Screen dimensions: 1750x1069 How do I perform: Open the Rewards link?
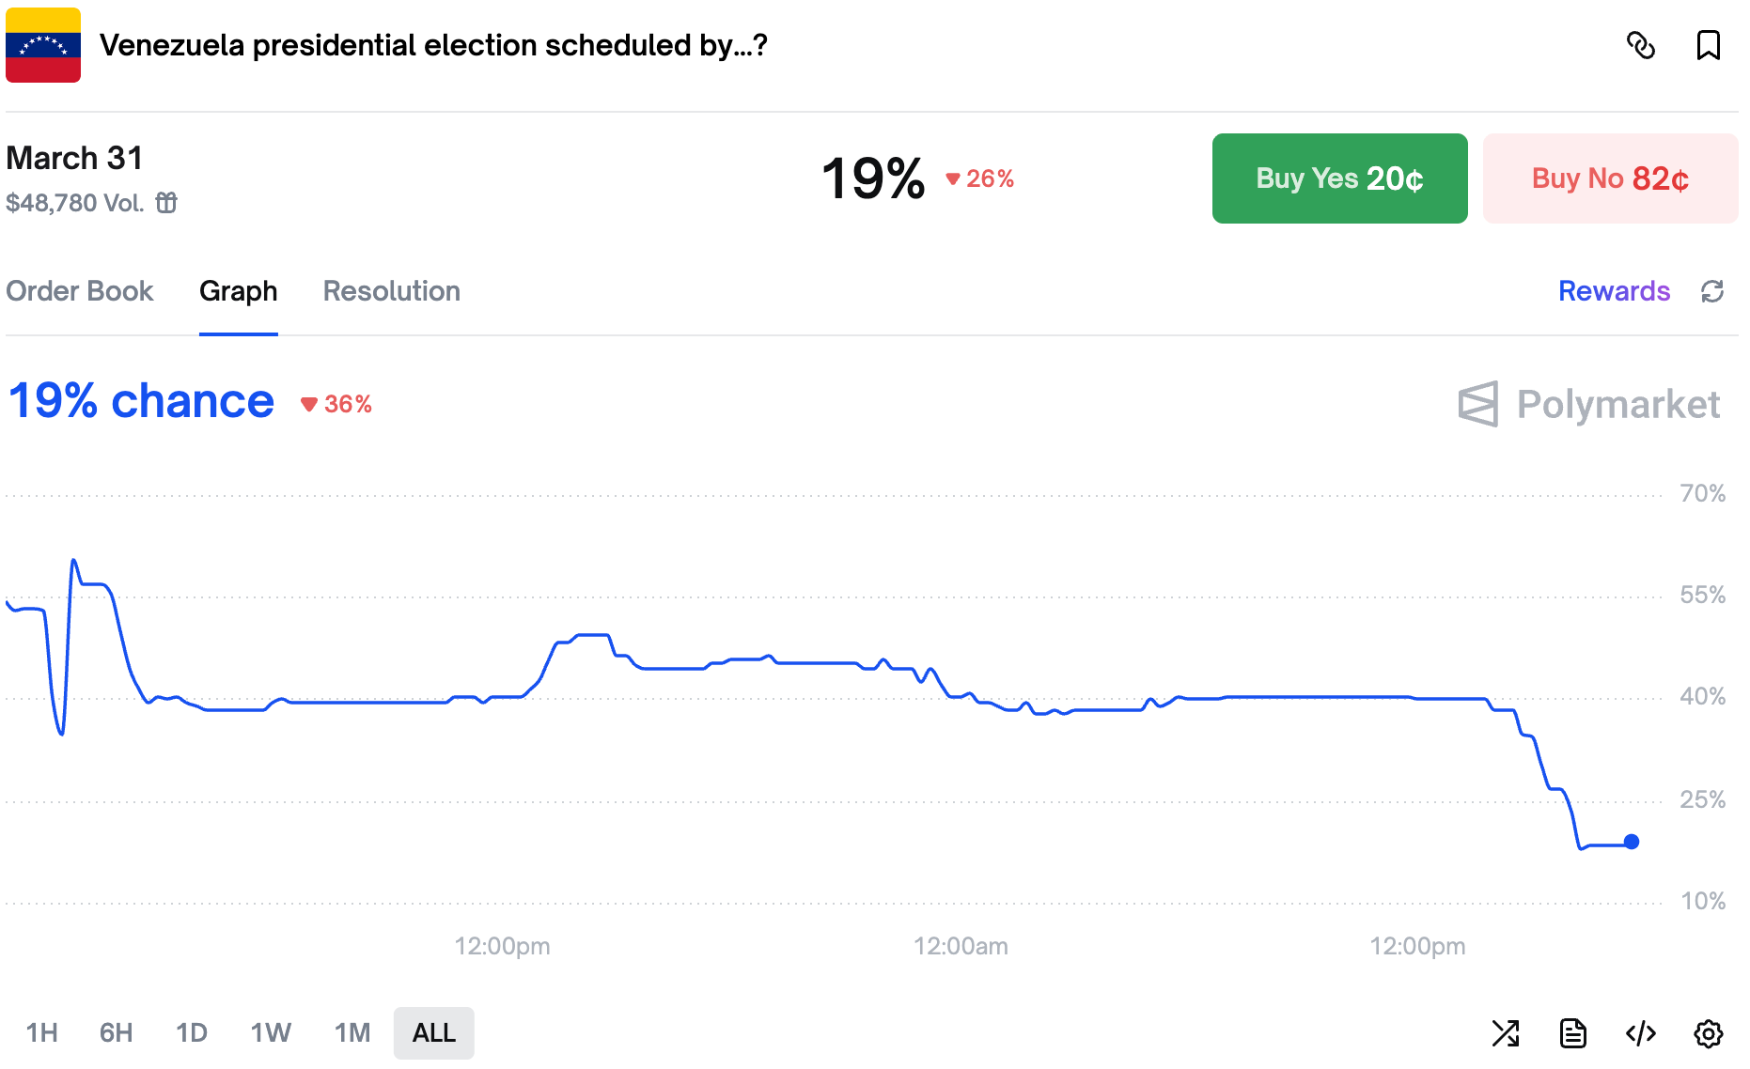pyautogui.click(x=1614, y=291)
